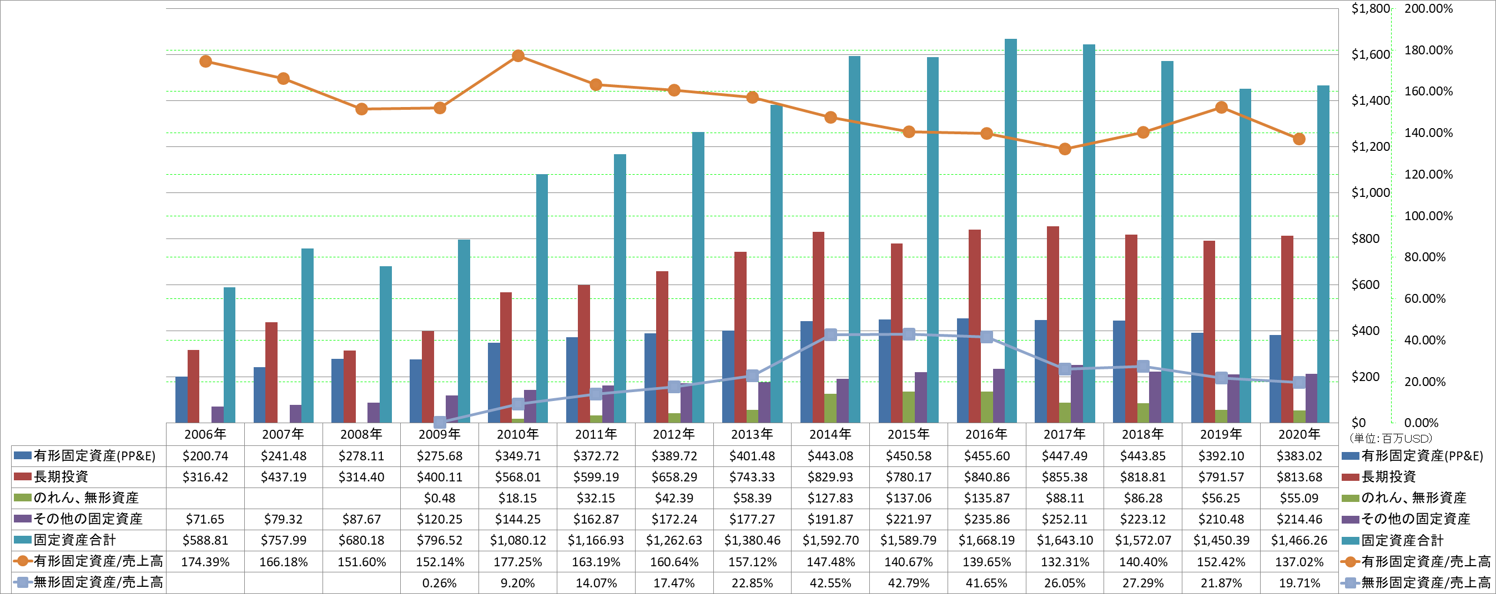Click the 0.00% secondary axis label

1422,423
